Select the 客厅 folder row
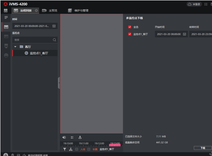Viewport: 212px width, 156px height. tap(35, 47)
